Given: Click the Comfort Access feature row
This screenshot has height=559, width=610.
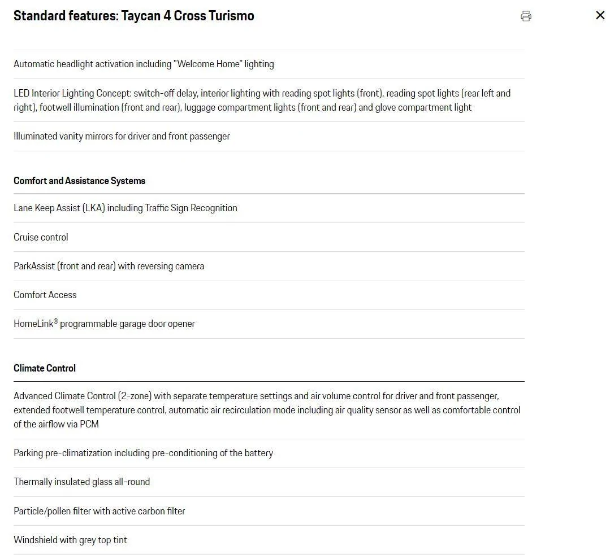Looking at the screenshot, I should 269,295.
